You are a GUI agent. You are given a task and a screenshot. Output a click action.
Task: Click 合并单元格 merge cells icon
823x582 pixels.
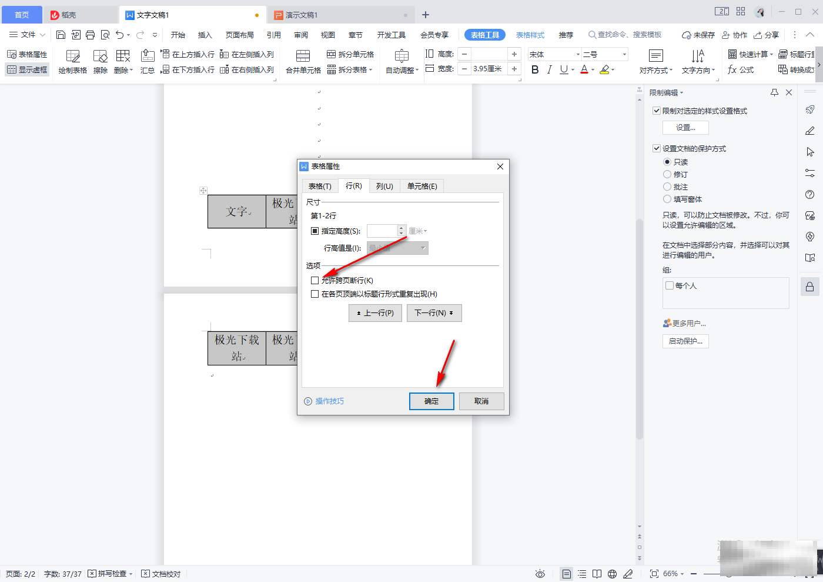tap(303, 62)
